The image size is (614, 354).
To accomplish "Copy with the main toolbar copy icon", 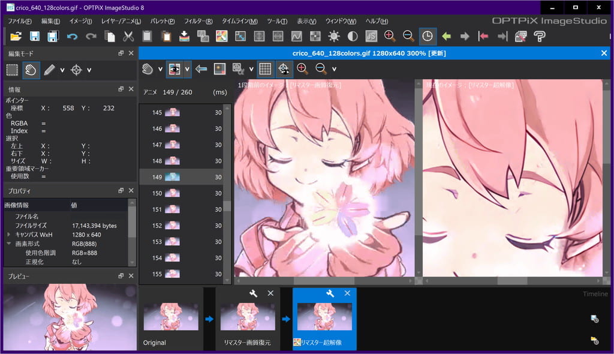I will coord(110,37).
